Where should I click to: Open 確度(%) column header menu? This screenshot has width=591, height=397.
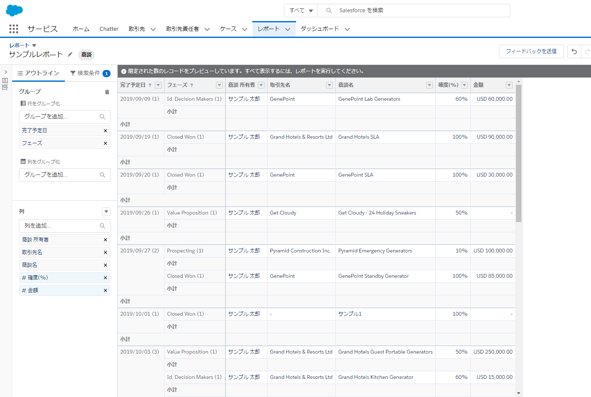tap(464, 85)
